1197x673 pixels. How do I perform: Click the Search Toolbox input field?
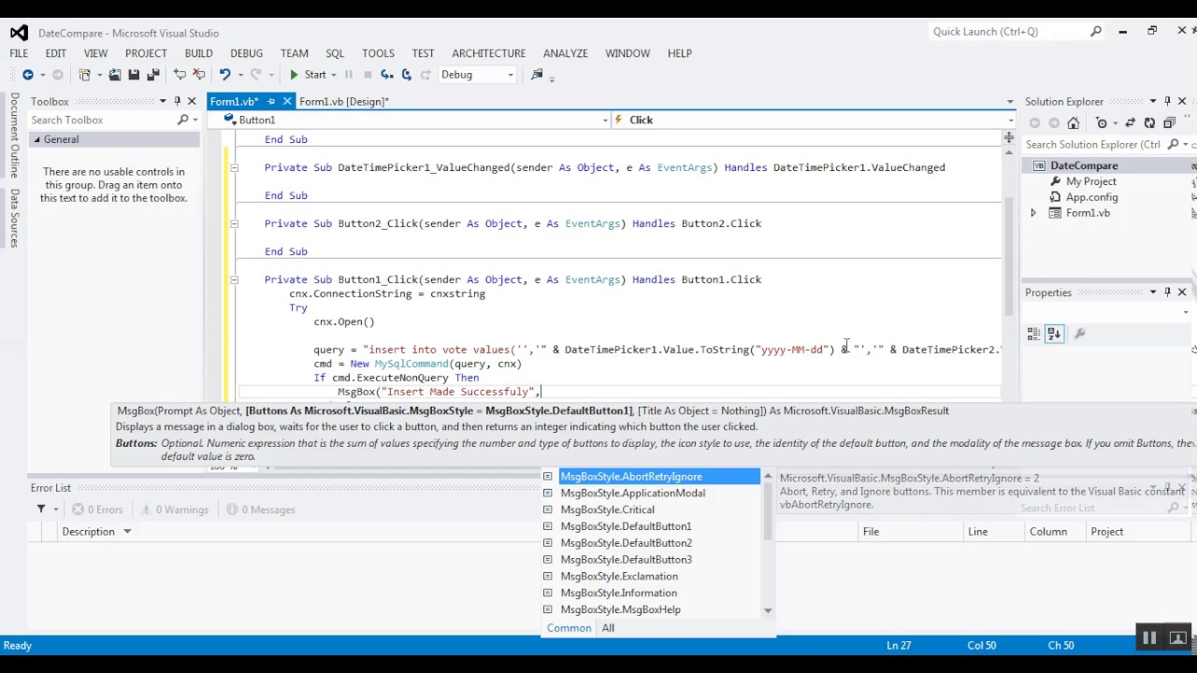coord(101,120)
